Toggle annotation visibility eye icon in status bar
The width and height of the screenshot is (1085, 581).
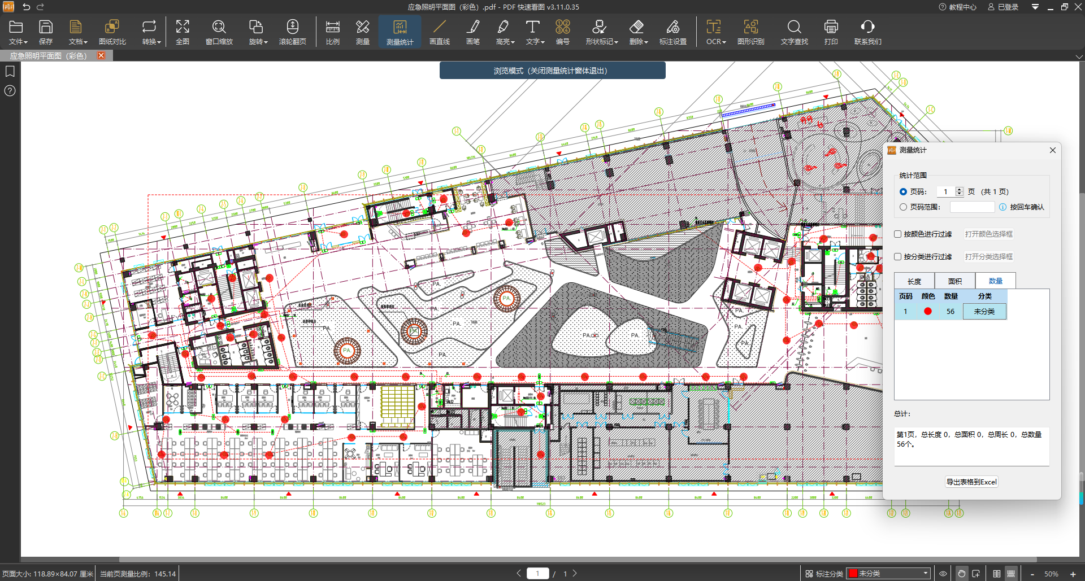click(943, 574)
